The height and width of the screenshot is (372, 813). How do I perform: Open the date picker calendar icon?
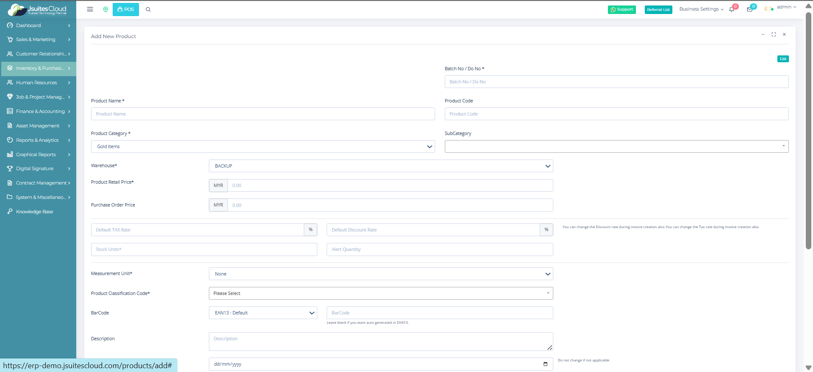pyautogui.click(x=545, y=364)
